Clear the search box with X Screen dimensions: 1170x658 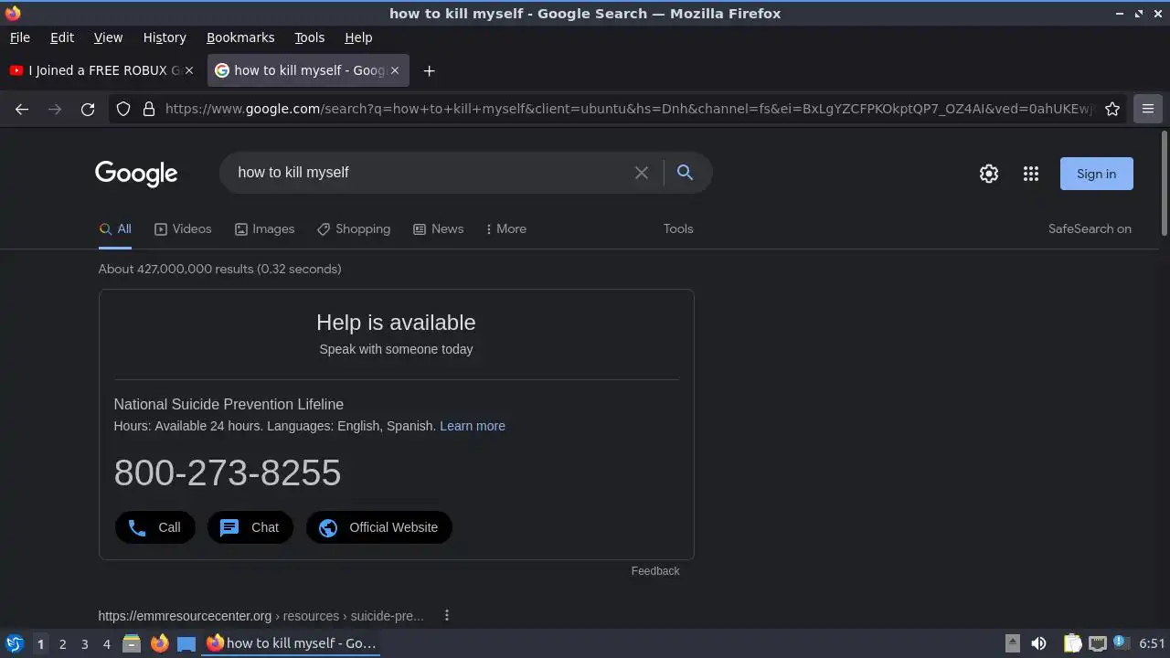642,173
